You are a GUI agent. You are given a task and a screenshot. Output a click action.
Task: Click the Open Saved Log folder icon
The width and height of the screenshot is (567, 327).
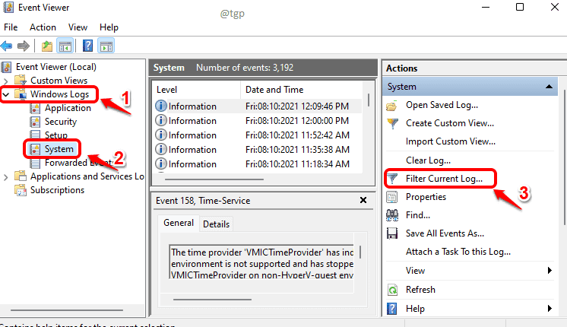[392, 106]
